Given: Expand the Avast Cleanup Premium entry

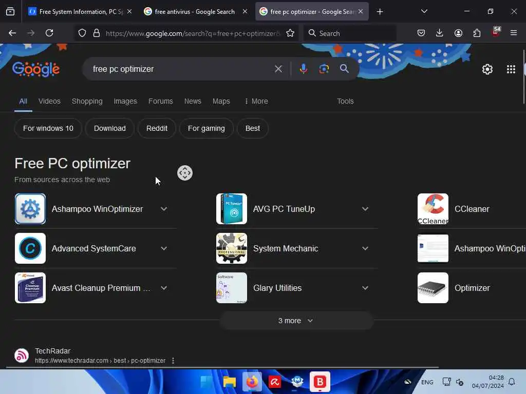Looking at the screenshot, I should (x=164, y=288).
